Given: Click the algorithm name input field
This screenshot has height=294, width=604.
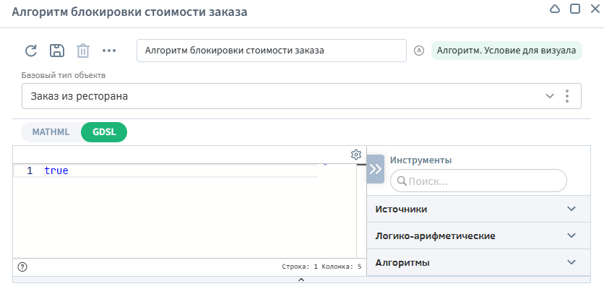Looking at the screenshot, I should 271,51.
